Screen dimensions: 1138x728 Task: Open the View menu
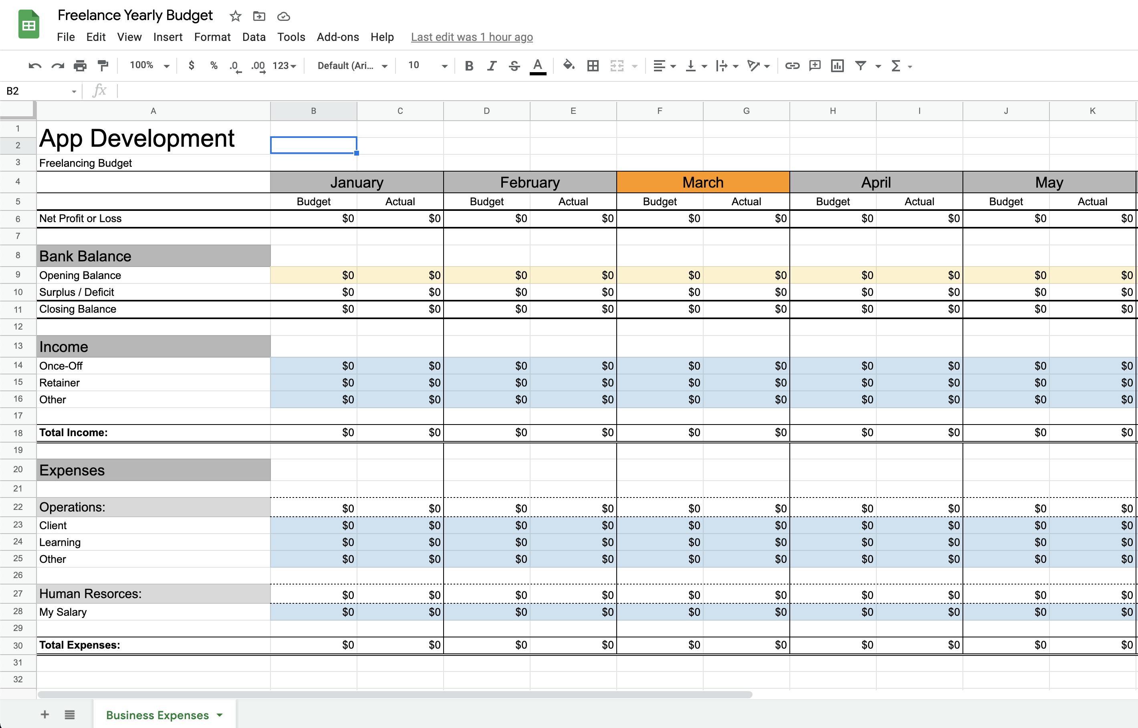(129, 37)
